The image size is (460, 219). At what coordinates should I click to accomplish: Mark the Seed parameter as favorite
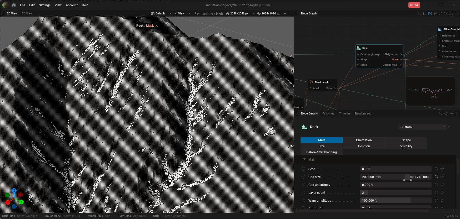pos(442,169)
